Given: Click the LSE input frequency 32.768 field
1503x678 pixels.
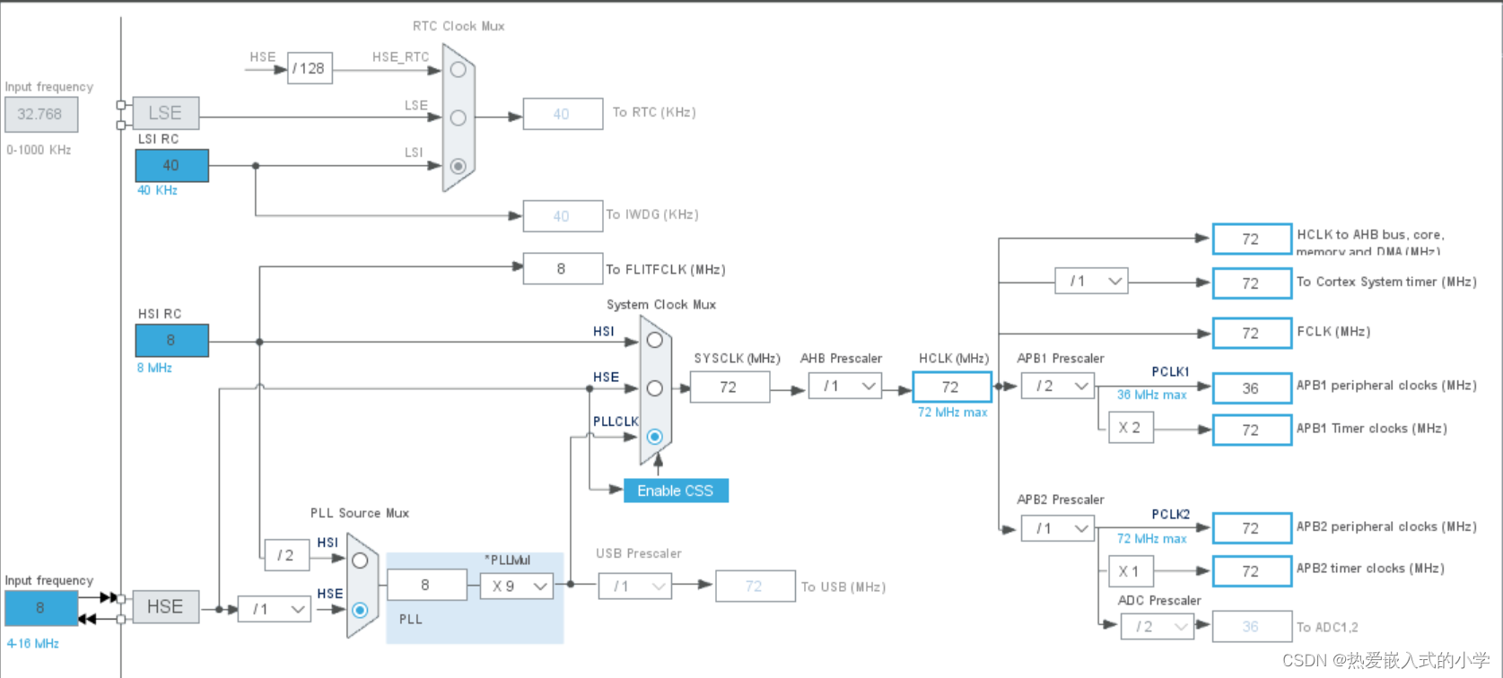Looking at the screenshot, I should [41, 115].
